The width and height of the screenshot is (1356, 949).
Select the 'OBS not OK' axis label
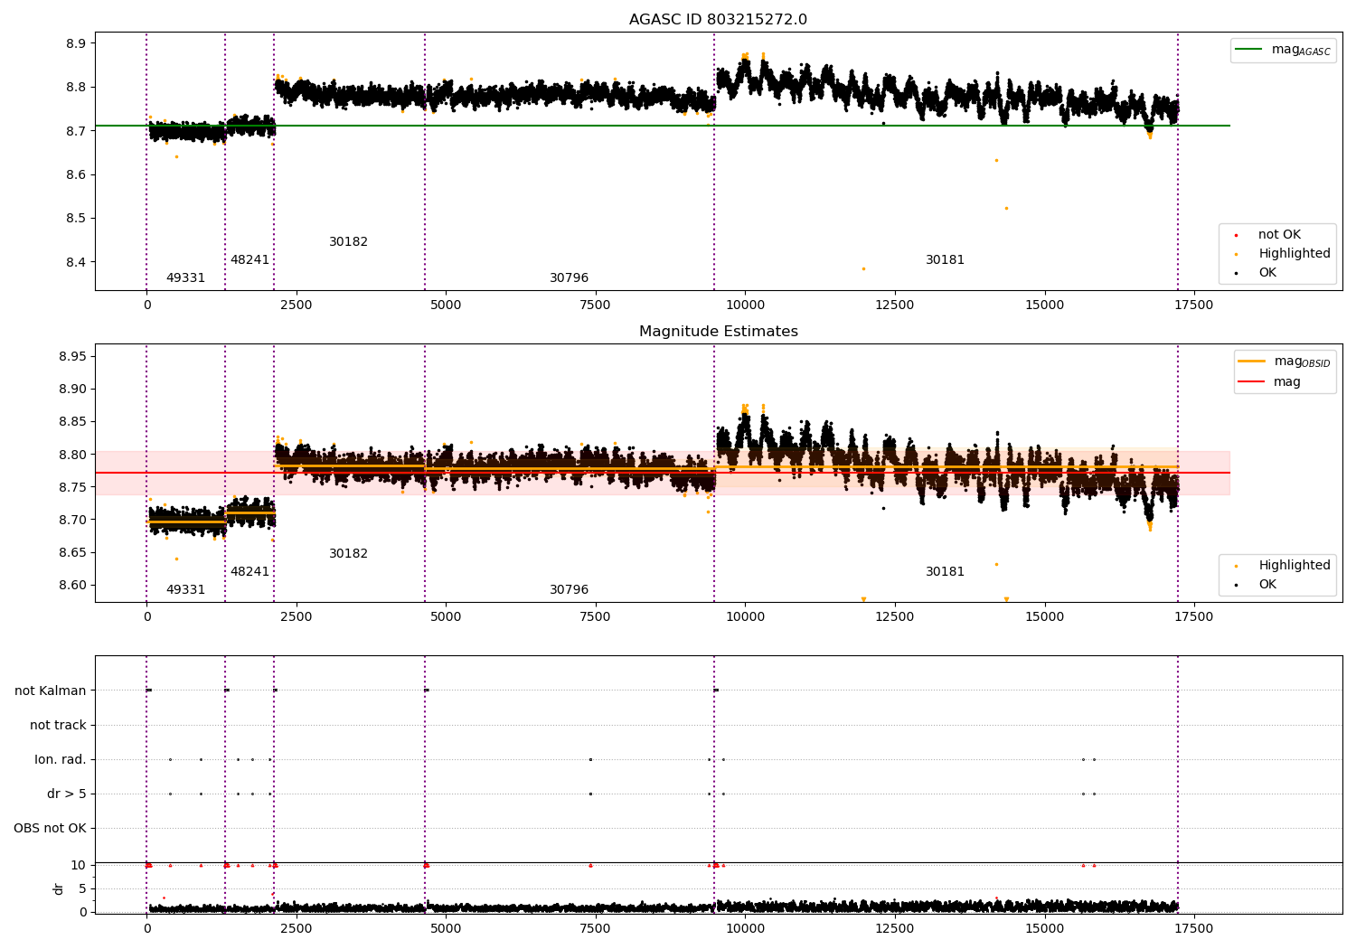coord(50,829)
